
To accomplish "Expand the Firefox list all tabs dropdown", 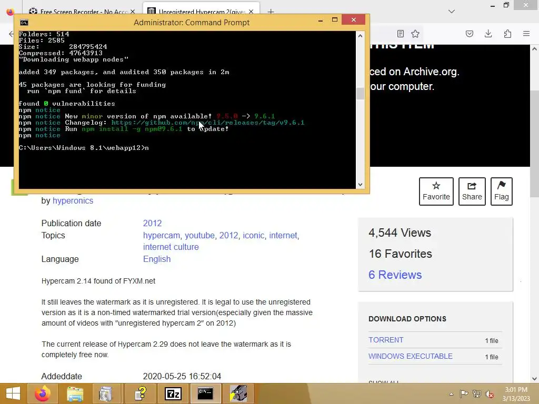I will click(452, 12).
